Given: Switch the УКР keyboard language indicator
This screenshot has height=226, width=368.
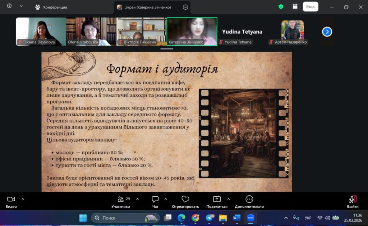Looking at the screenshot, I should (308, 218).
